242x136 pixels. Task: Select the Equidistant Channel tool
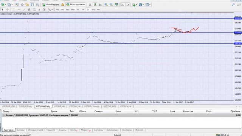click(x=29, y=9)
